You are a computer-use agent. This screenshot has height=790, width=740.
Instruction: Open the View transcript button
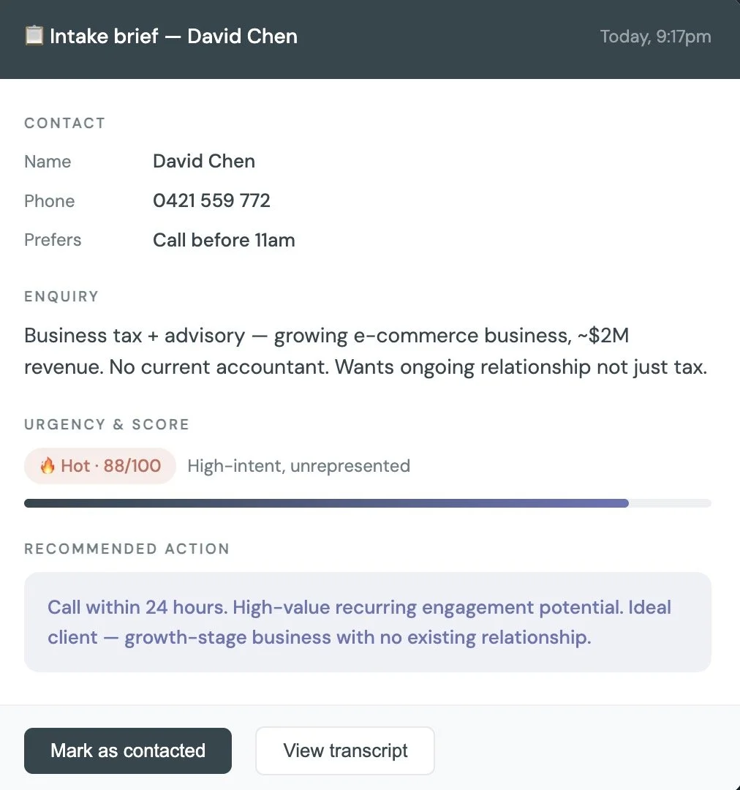(345, 750)
